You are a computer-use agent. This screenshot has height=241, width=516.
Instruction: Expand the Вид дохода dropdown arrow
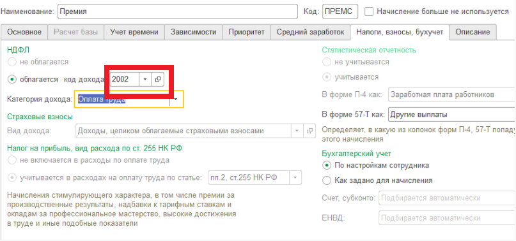(297, 131)
